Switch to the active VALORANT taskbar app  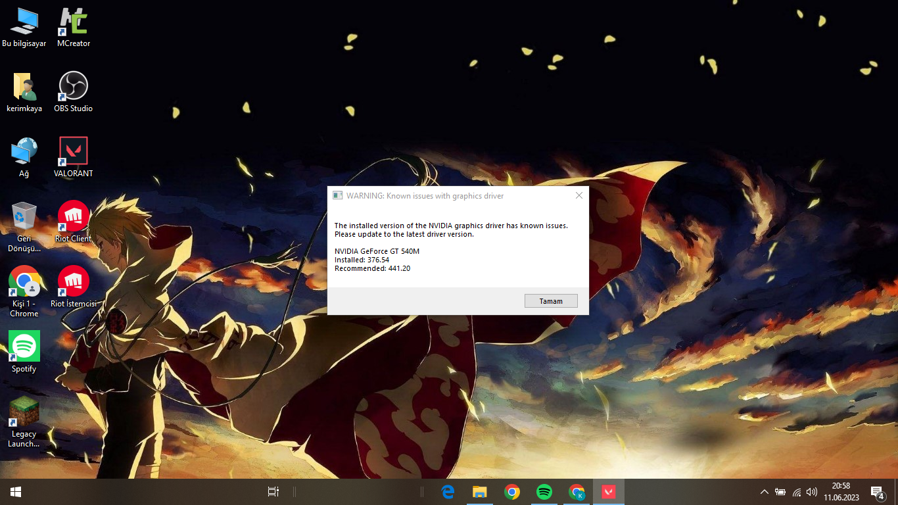tap(609, 492)
